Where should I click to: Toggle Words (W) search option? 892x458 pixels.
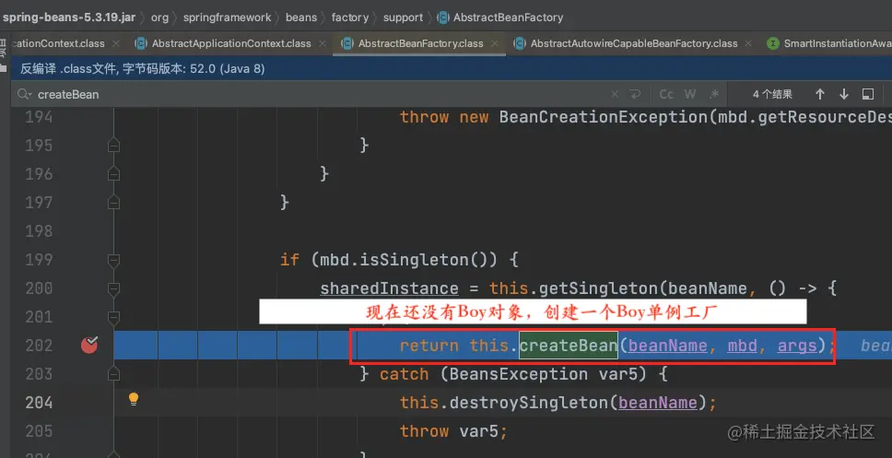tap(690, 94)
